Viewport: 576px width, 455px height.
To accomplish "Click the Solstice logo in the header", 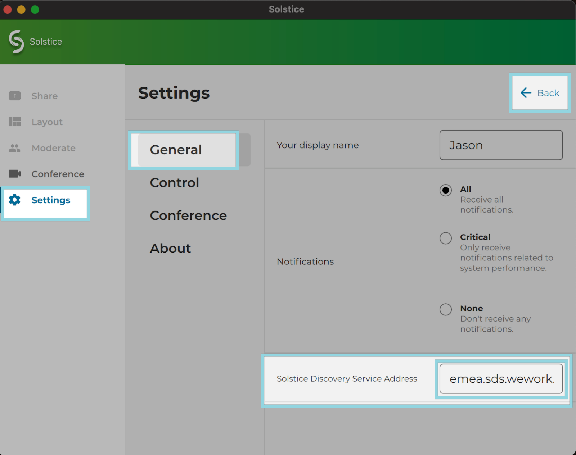I will [16, 41].
